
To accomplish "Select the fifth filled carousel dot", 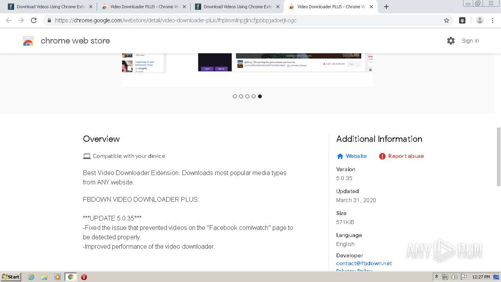I will (x=260, y=96).
